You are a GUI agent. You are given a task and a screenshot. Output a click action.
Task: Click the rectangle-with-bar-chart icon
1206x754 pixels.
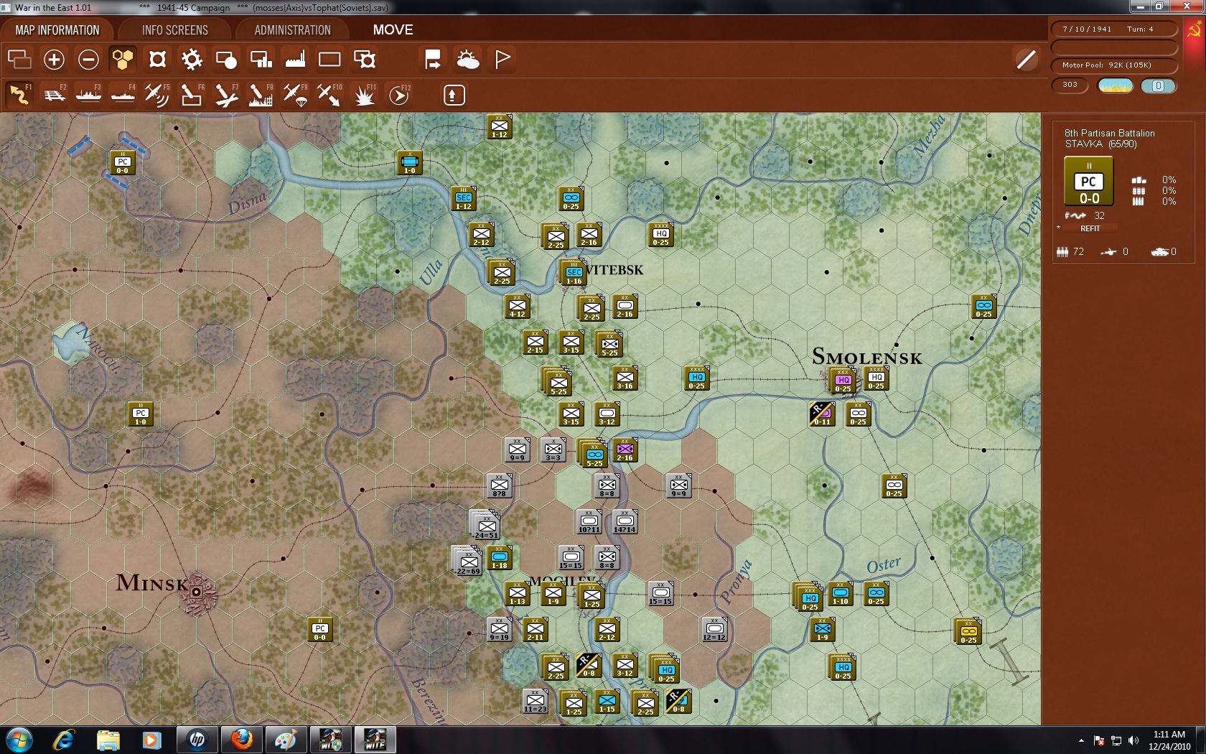(x=261, y=59)
